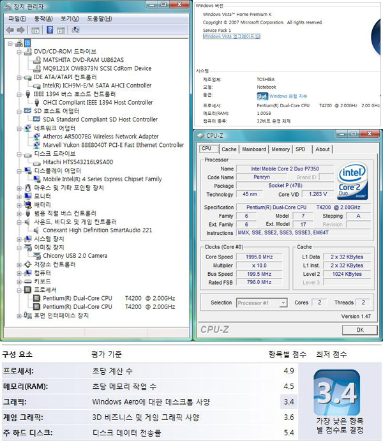
Task: Click the Name field Intel Mobile Core 2 Duo P7350
Action: pyautogui.click(x=285, y=169)
